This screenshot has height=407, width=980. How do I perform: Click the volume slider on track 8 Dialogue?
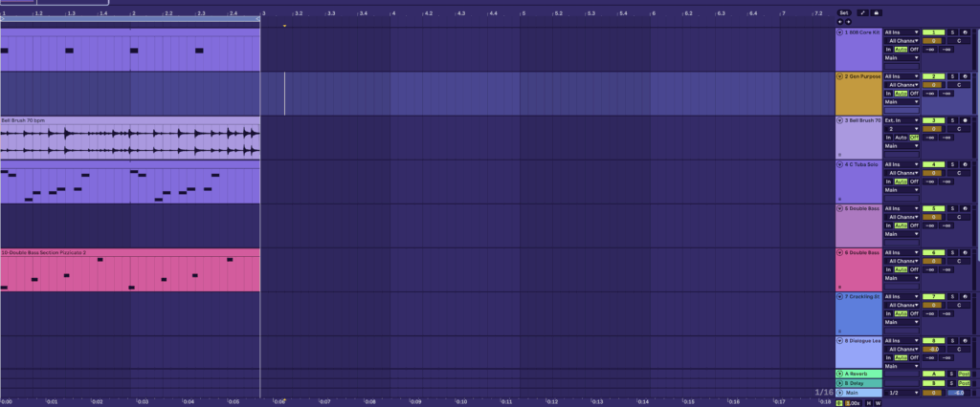[x=933, y=349]
